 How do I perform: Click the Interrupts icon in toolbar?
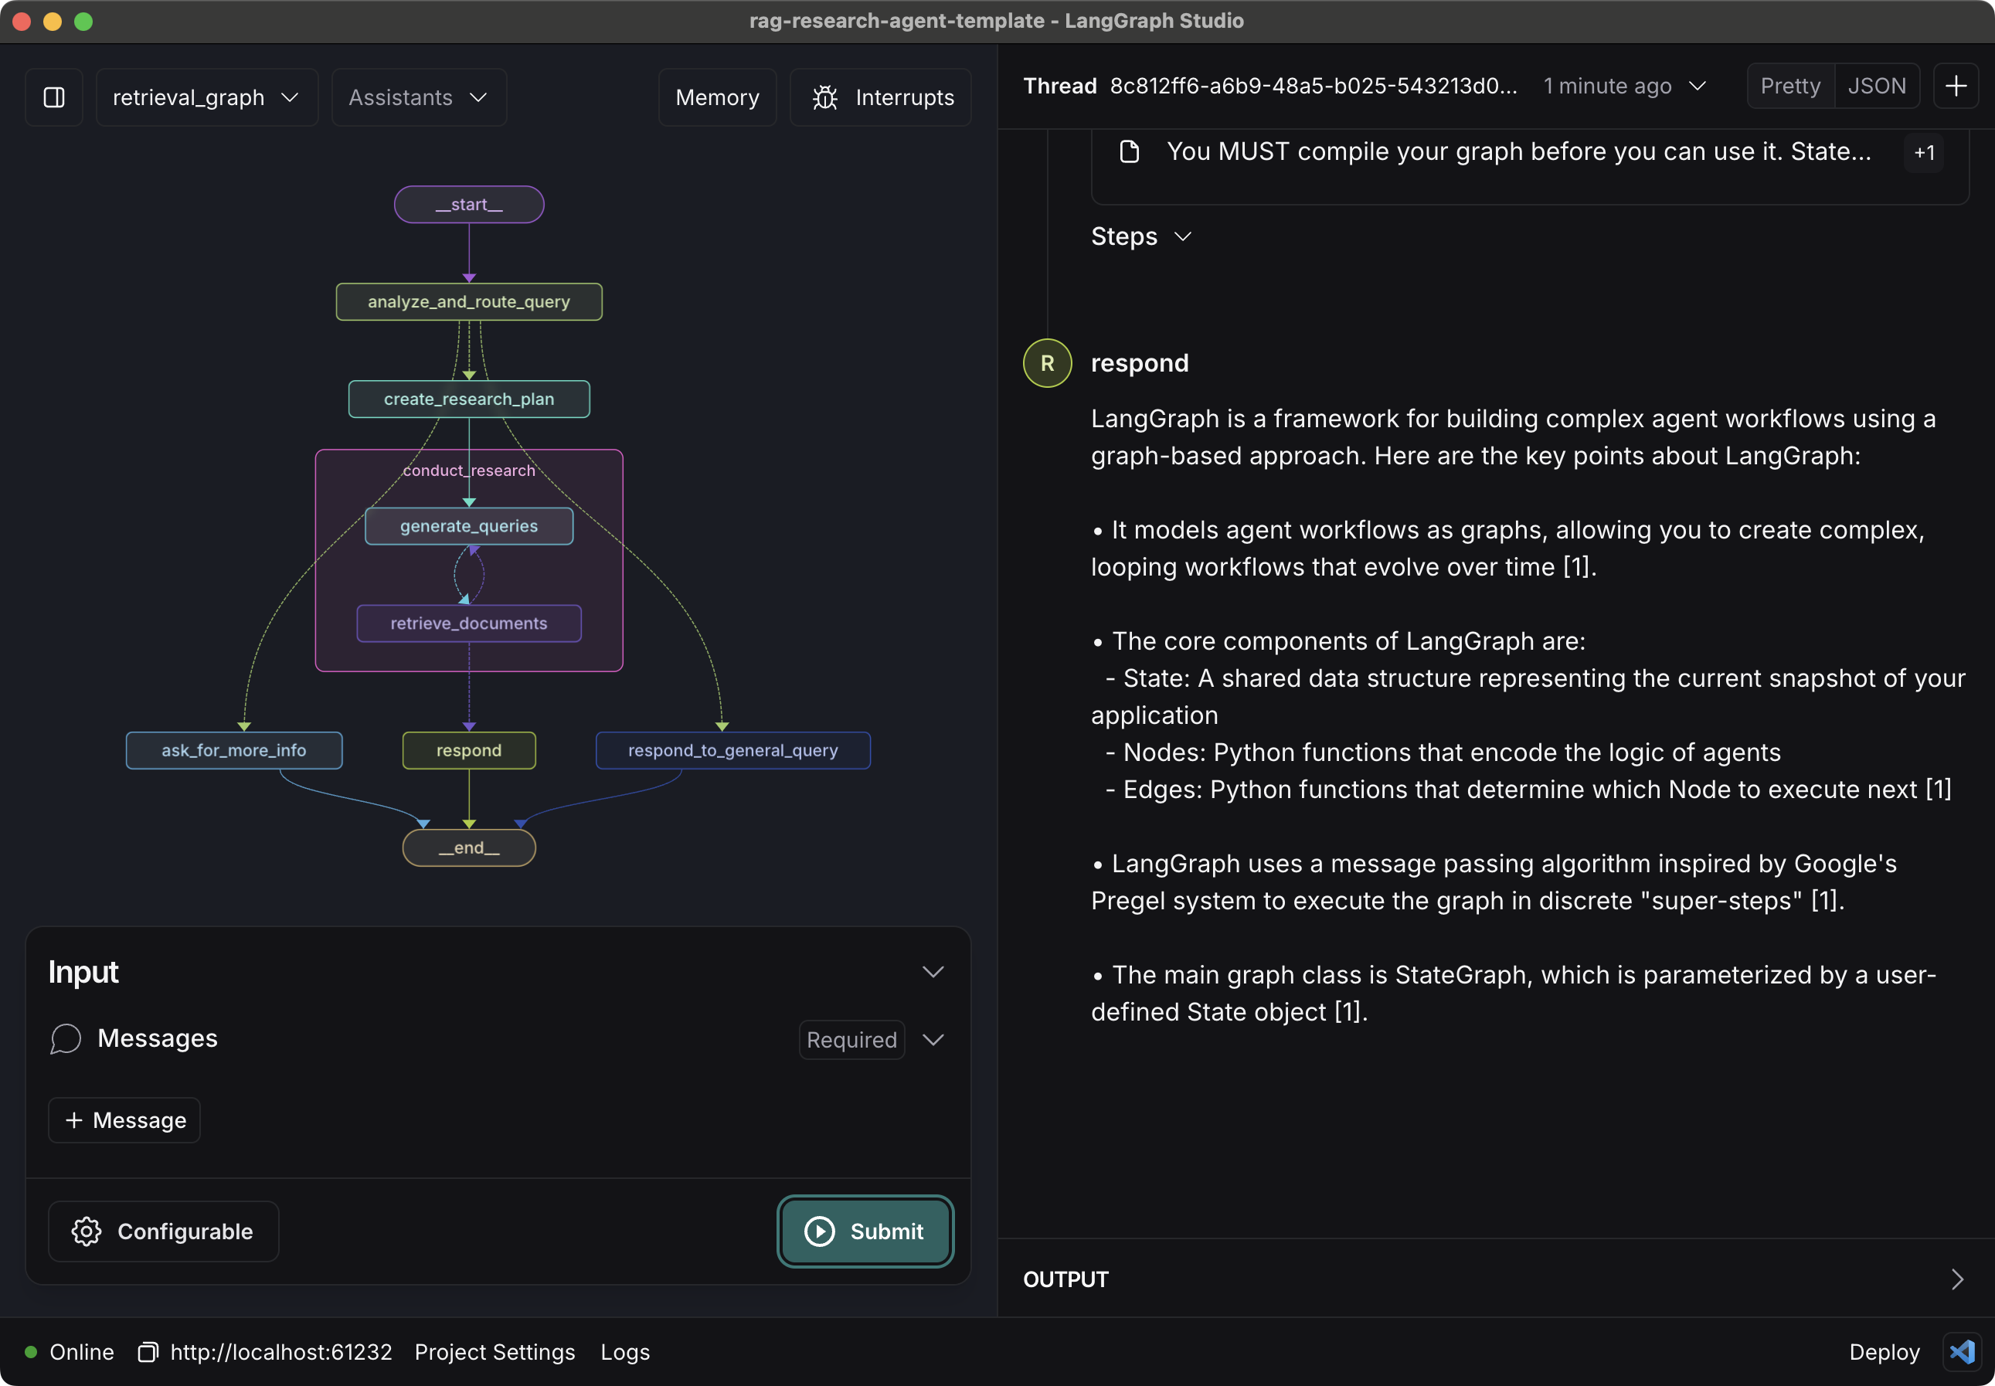pyautogui.click(x=824, y=96)
